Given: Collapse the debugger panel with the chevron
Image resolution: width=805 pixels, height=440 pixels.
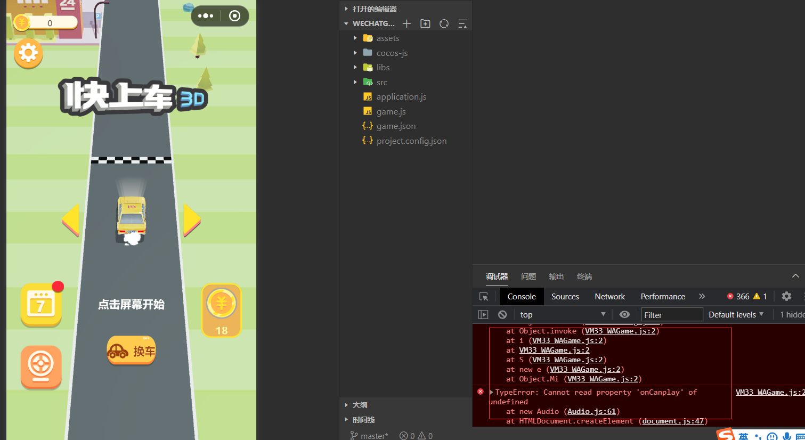Looking at the screenshot, I should tap(795, 276).
